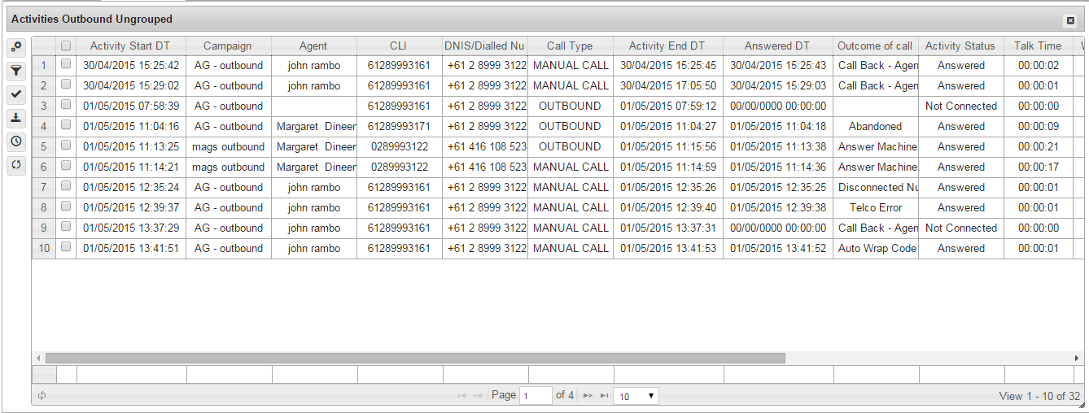Screen dimensions: 1089x413
Task: Sort by Activity Start DT column header
Action: click(x=130, y=46)
